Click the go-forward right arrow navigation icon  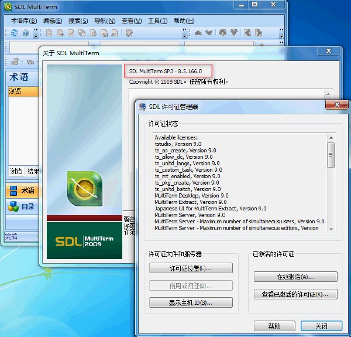(259, 33)
